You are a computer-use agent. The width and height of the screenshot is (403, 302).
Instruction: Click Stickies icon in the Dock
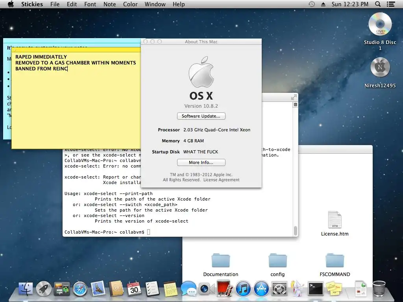click(x=334, y=289)
